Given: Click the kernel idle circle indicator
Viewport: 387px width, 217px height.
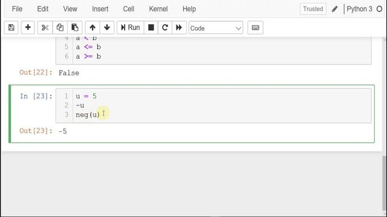Looking at the screenshot, I should (379, 9).
